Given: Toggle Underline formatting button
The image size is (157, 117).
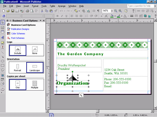Looking at the screenshot, I should click(x=66, y=16).
